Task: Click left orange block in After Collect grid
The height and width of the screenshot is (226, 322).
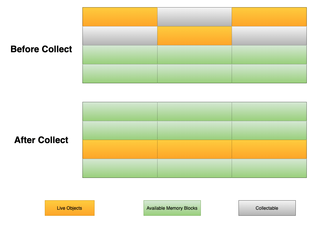Action: pos(120,149)
